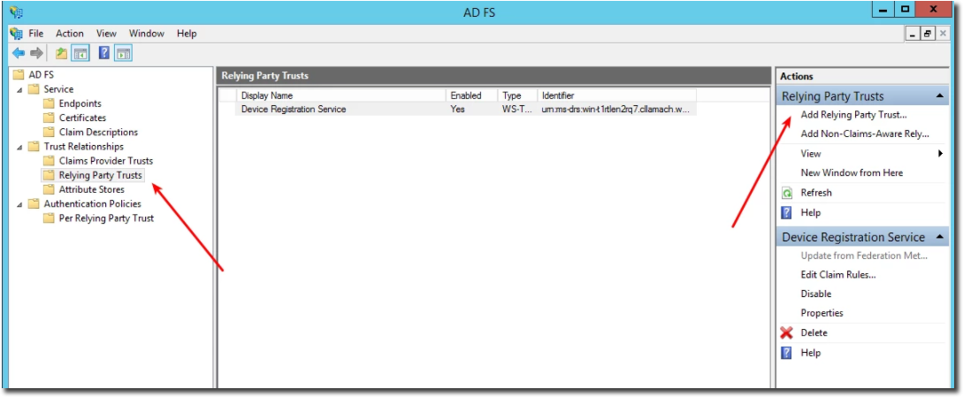Click the urn:ms-drs identifier cell
963x397 pixels.
point(615,110)
